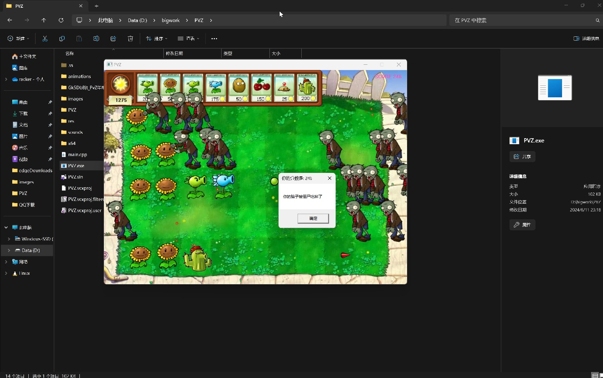Click 确定 in the game over dialog
The width and height of the screenshot is (603, 378).
(313, 218)
